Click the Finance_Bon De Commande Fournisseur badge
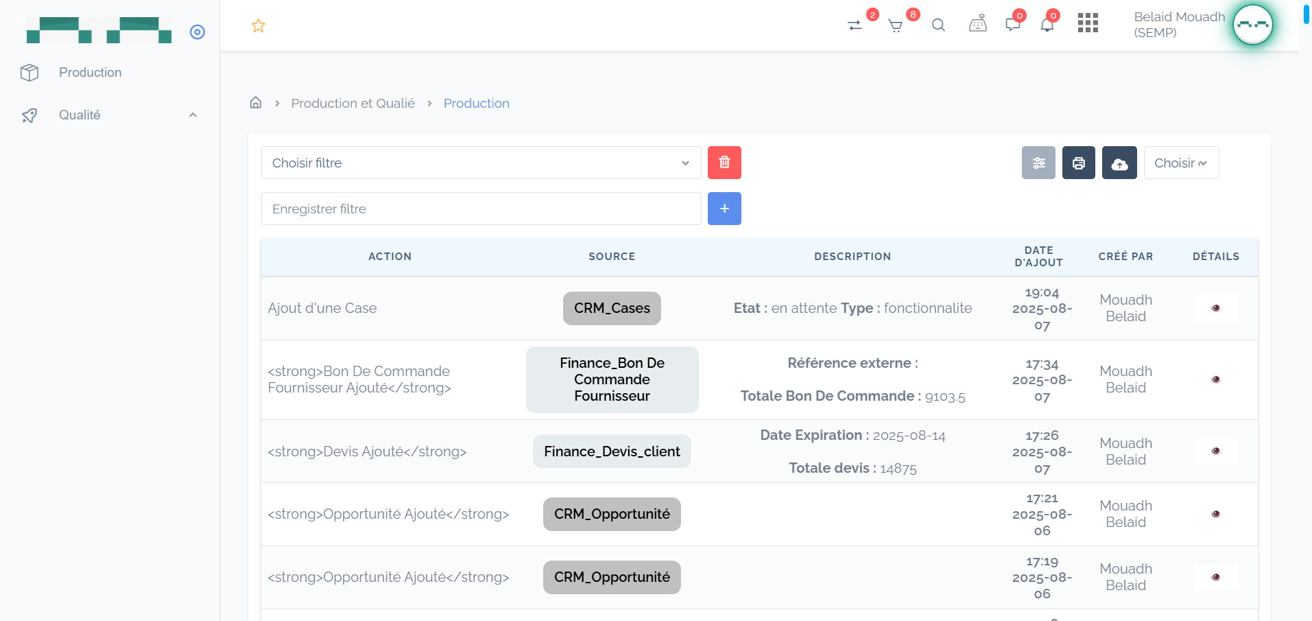 click(x=612, y=379)
